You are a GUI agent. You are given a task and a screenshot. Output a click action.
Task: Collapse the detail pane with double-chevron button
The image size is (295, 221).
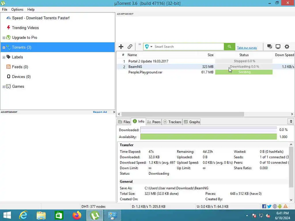[x=291, y=121]
